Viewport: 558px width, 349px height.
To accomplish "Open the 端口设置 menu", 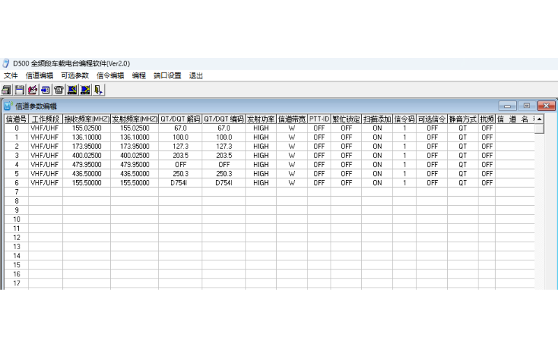I will click(167, 75).
